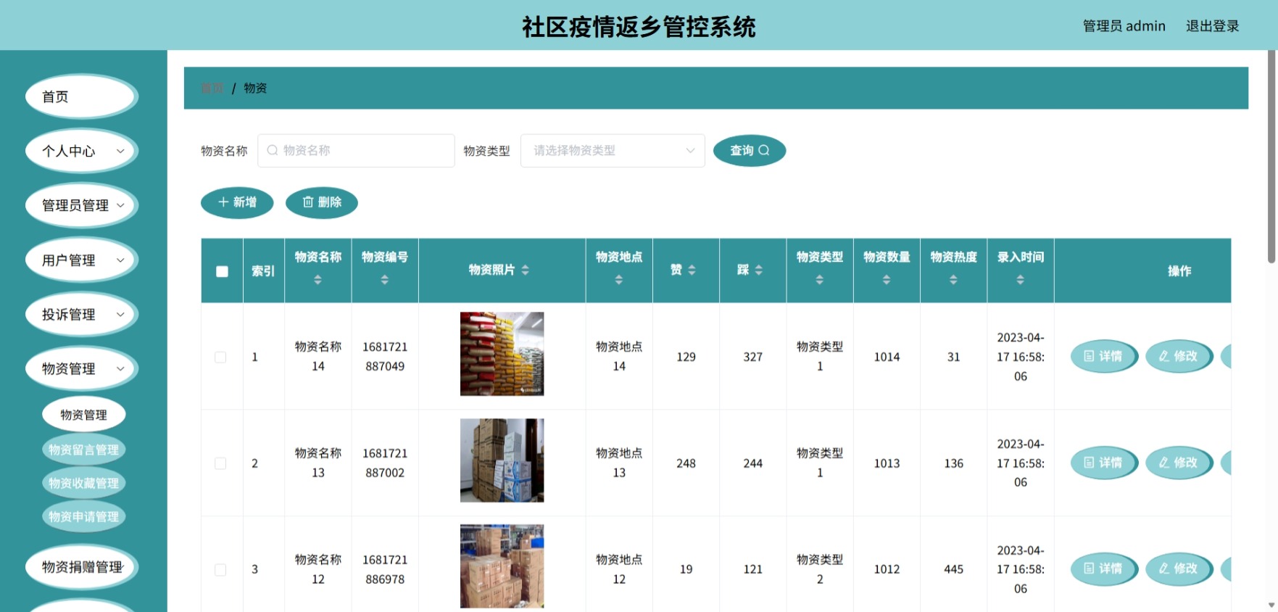
Task: Open 详情 for 物资名称12 row
Action: 1104,568
